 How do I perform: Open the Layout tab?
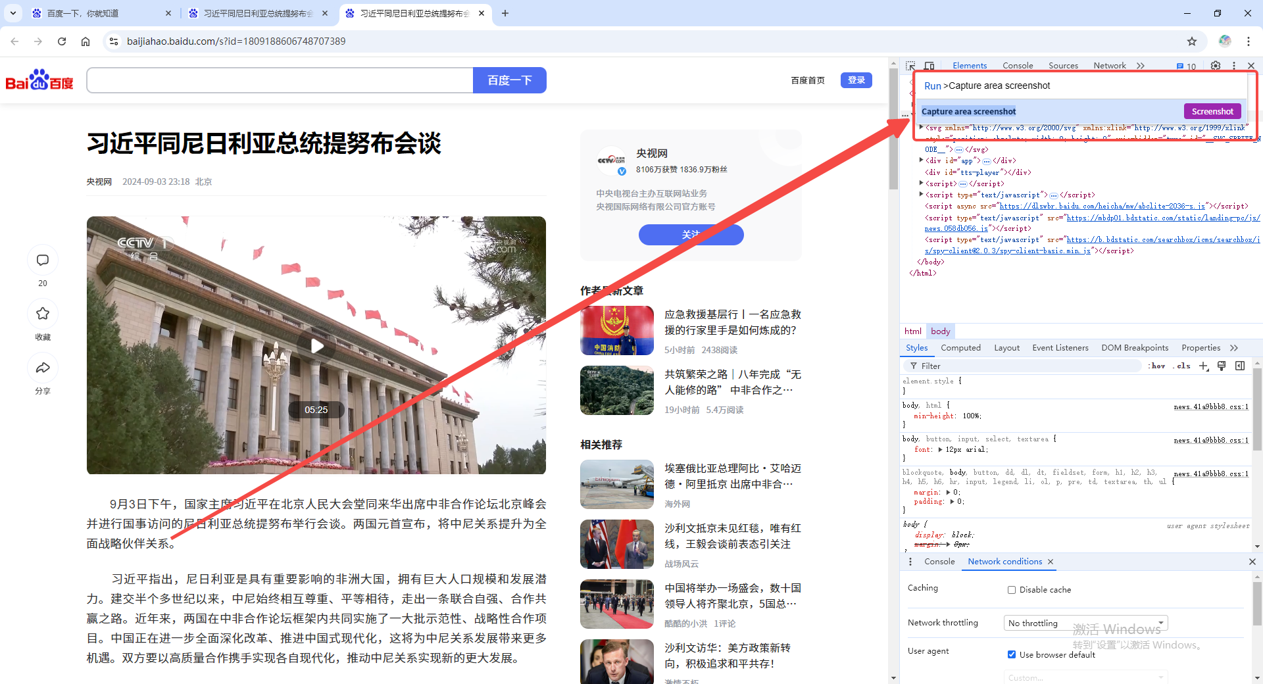[x=1006, y=348]
